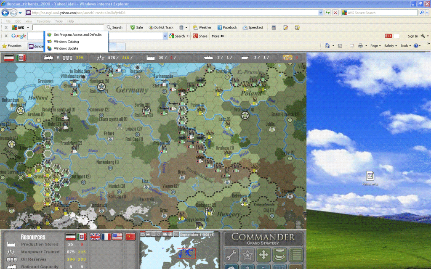Toggle the railroad filter above the minimap

(x=148, y=234)
